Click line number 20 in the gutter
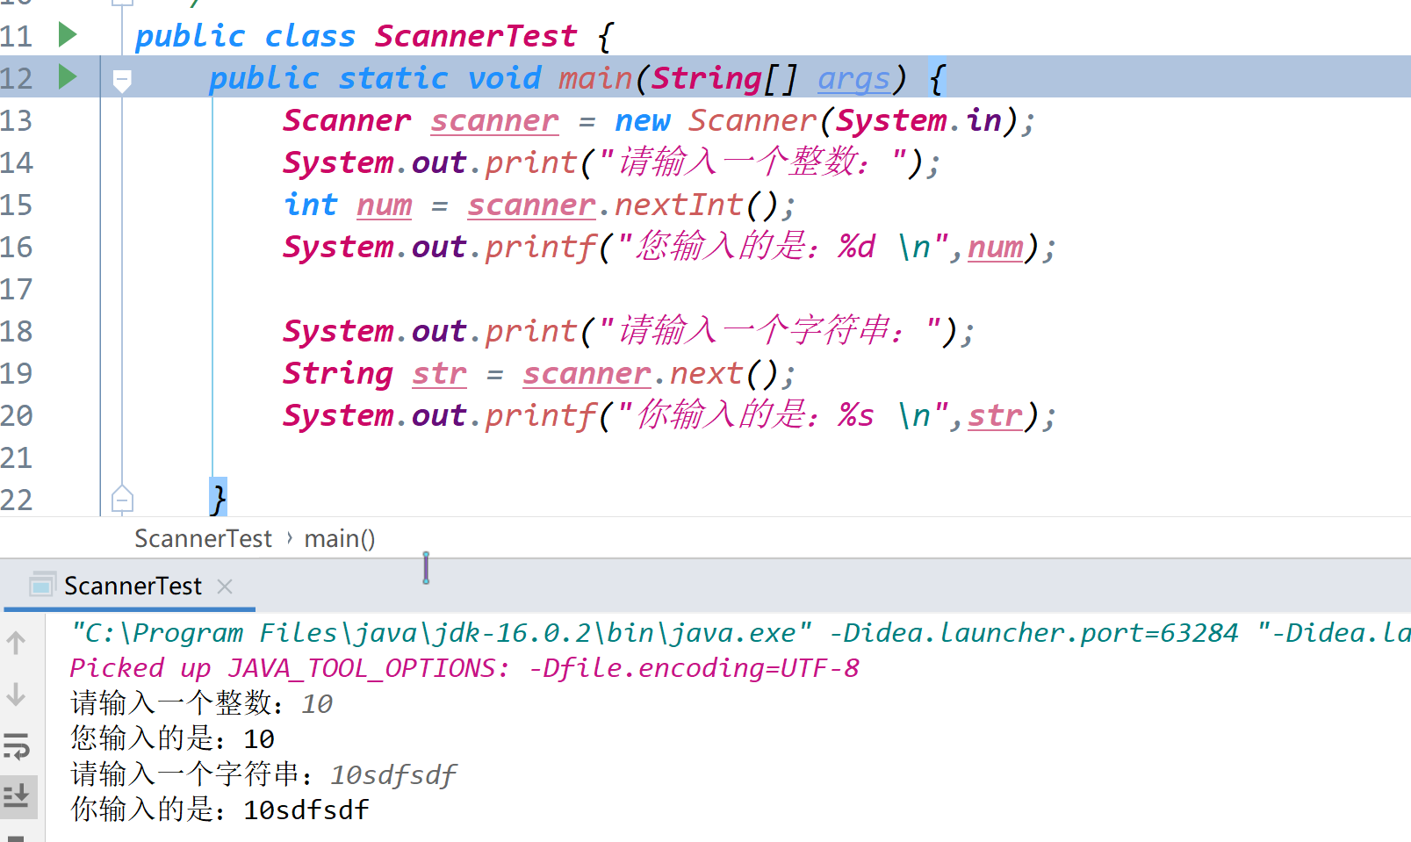The width and height of the screenshot is (1411, 842). [17, 415]
